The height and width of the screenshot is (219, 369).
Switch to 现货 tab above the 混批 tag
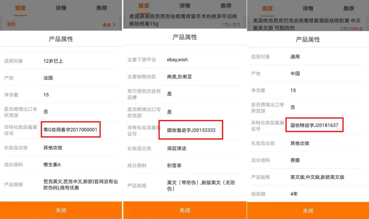coord(20,8)
